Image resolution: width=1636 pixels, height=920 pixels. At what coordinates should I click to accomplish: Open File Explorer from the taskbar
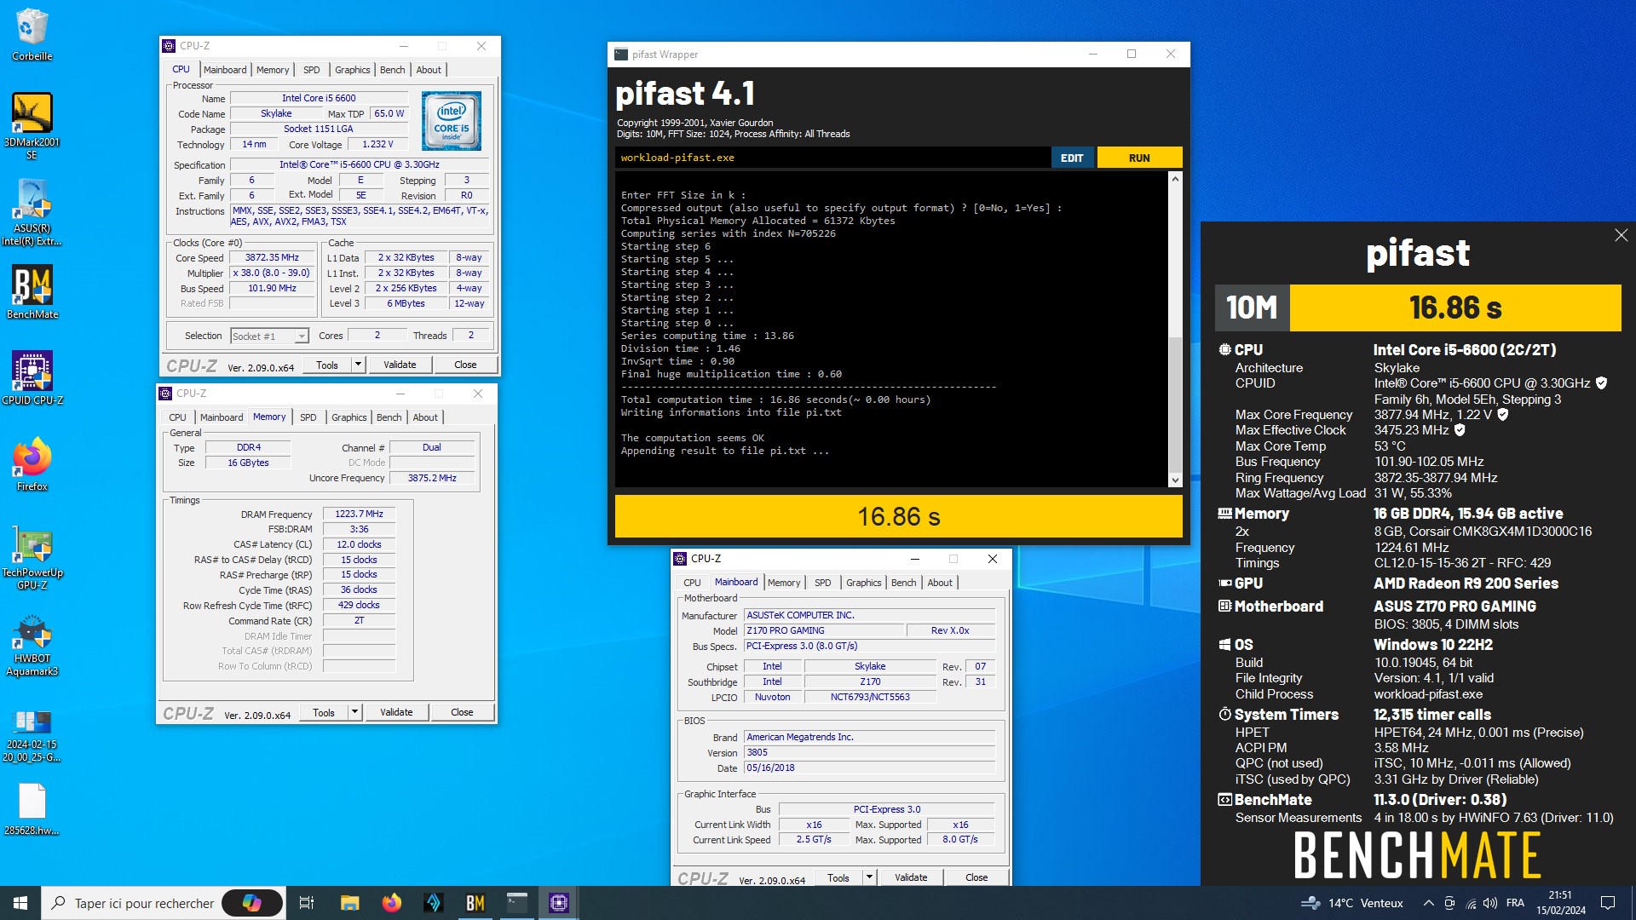click(x=349, y=903)
